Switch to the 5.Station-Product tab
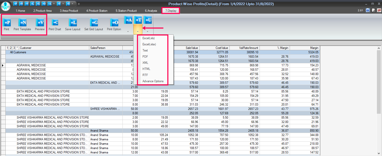The height and width of the screenshot is (156, 382). 126,11
